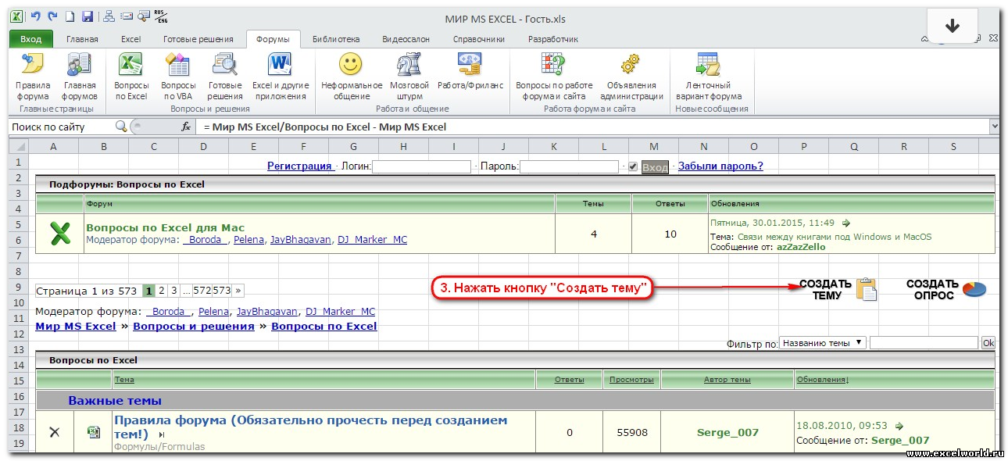Click the Забыли пароль? link

coord(720,166)
